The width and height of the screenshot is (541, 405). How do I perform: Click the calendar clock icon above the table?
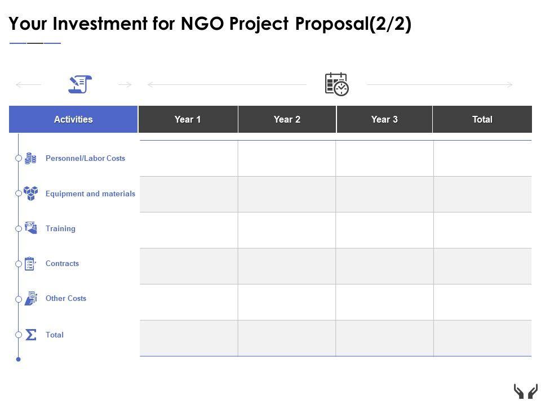click(x=337, y=84)
